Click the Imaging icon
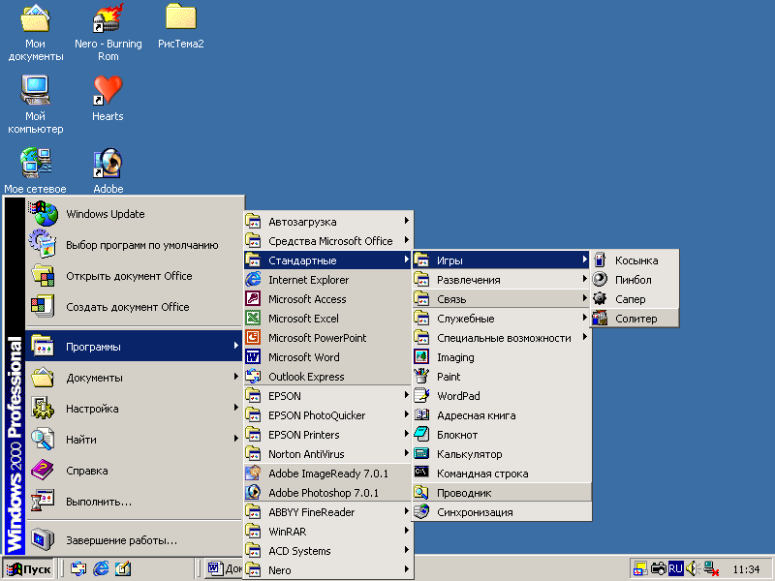This screenshot has height=581, width=775. coord(421,356)
